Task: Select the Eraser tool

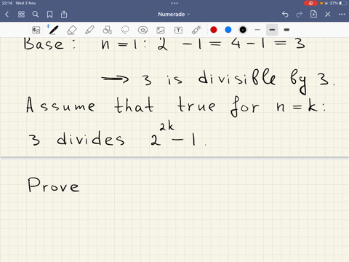Action: click(71, 30)
